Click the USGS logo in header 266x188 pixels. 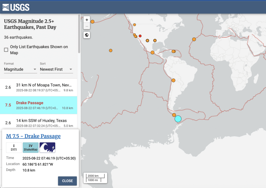tap(16, 7)
